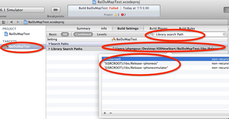The image size is (229, 119).
Task: Open the non-recursive option for Release-iphoneos
Action: [220, 63]
